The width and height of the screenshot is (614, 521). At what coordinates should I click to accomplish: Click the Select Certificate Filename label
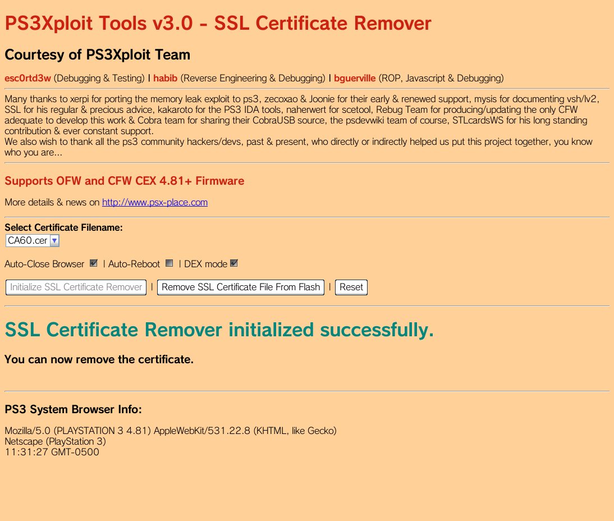tap(63, 227)
